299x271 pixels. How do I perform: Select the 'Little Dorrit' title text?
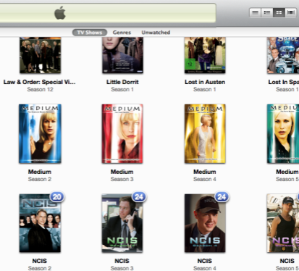pyautogui.click(x=122, y=82)
